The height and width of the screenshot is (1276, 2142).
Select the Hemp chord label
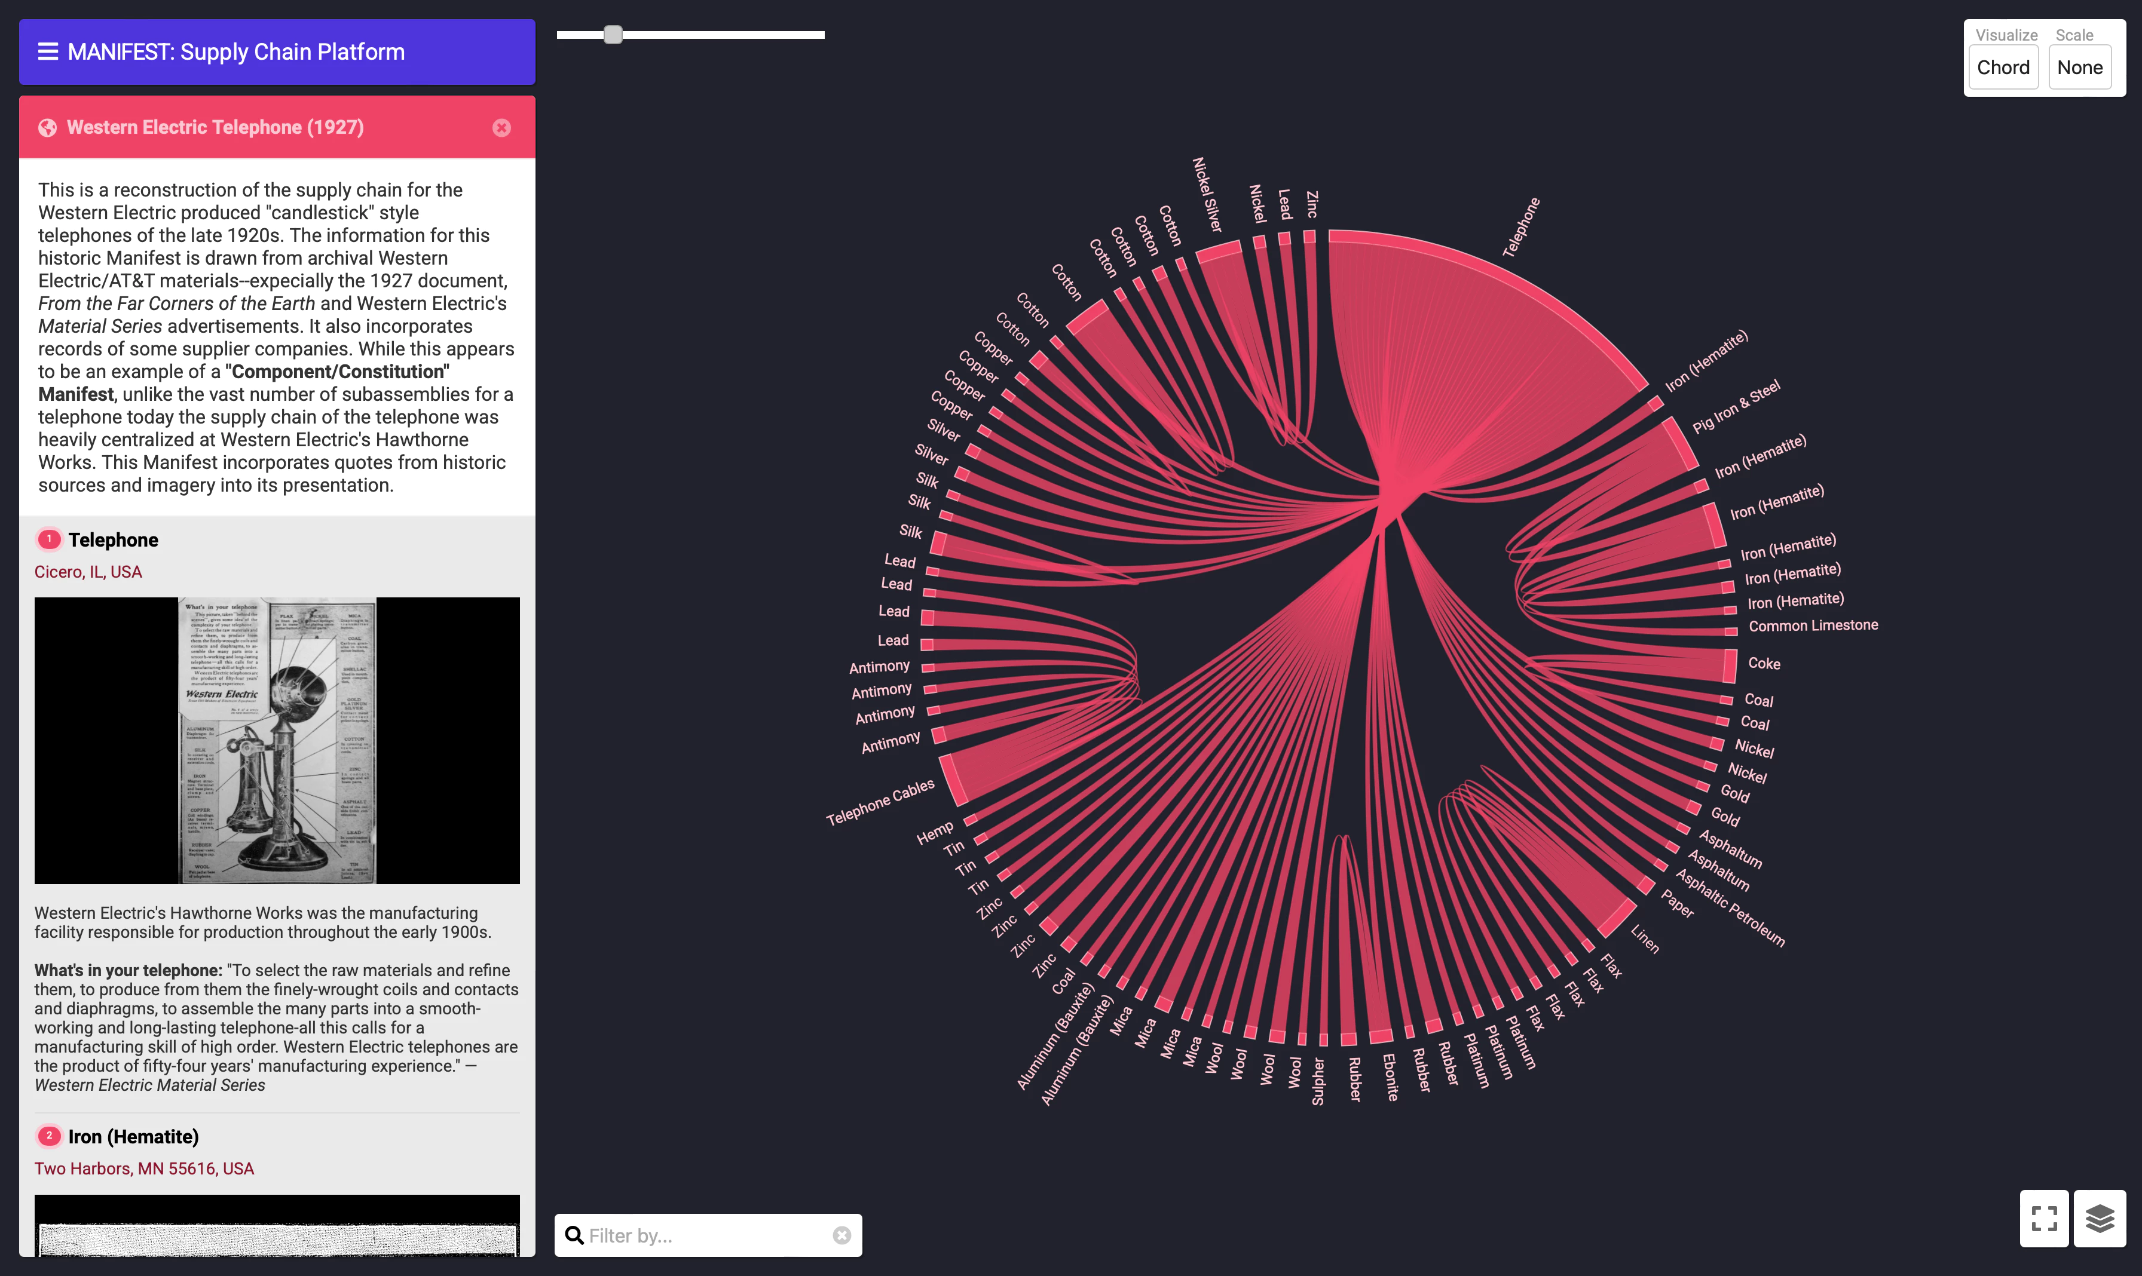(x=934, y=832)
